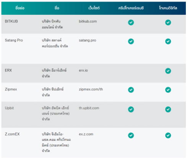Click Satang Pro digital token checkmark
The image size is (187, 159).
[168, 41]
